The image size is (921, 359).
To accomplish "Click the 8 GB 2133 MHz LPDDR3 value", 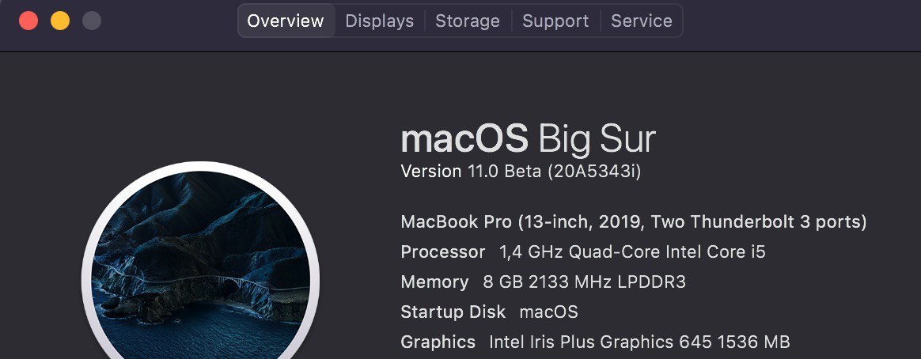I will pos(585,282).
